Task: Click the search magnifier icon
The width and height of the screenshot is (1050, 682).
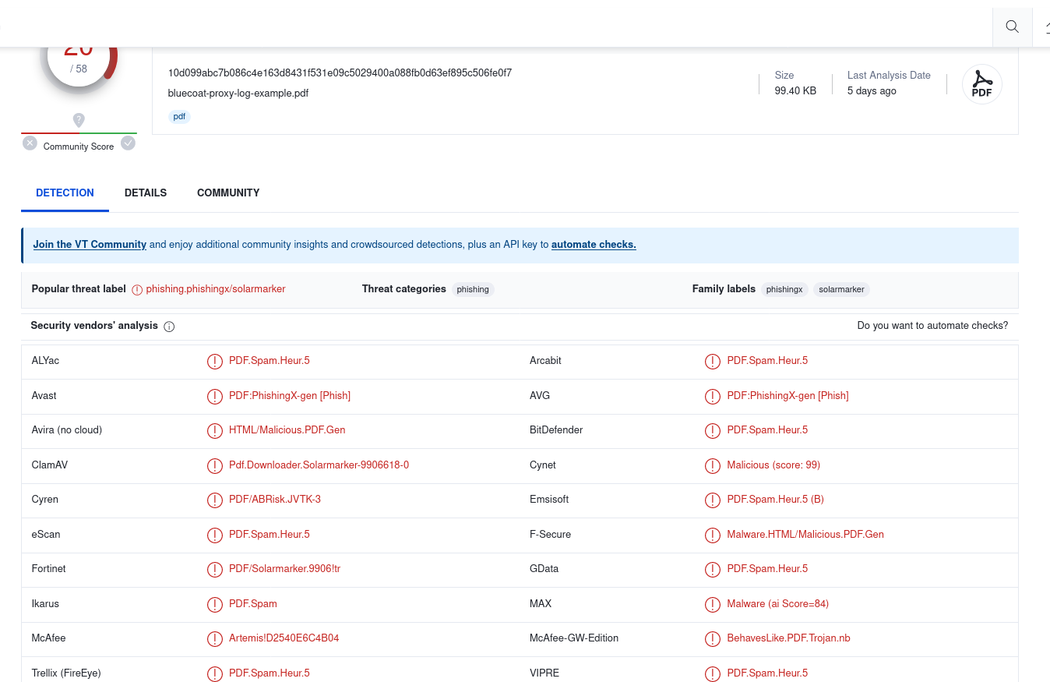Action: click(1012, 27)
